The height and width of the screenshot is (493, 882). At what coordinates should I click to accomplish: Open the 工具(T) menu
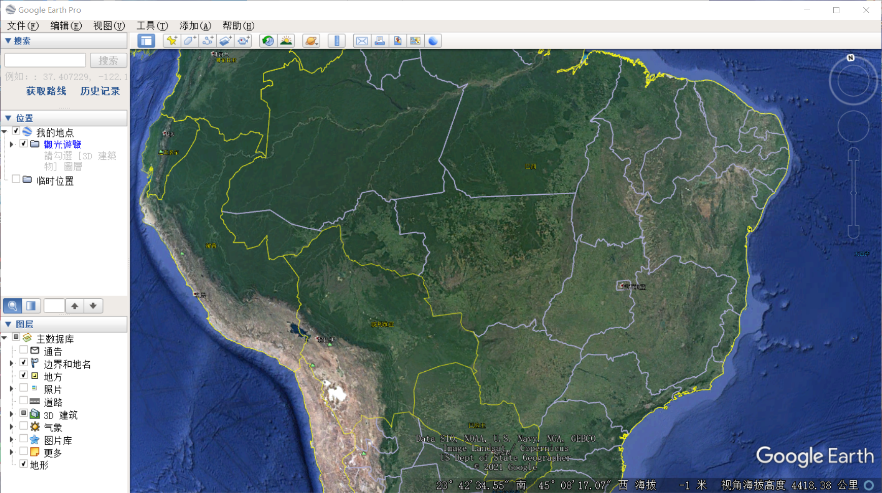click(152, 26)
